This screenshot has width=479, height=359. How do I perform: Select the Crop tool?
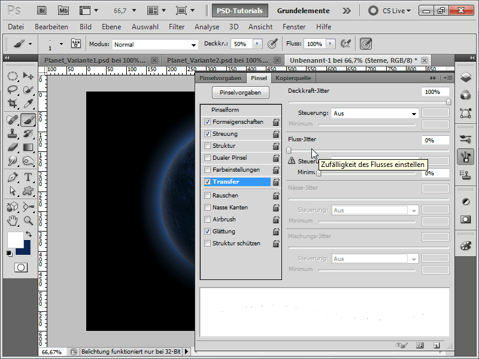pos(13,104)
